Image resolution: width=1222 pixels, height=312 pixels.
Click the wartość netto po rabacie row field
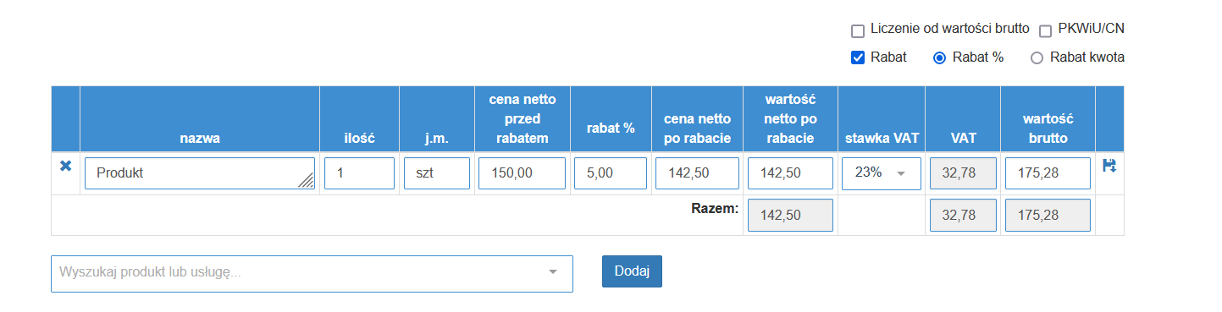click(790, 173)
